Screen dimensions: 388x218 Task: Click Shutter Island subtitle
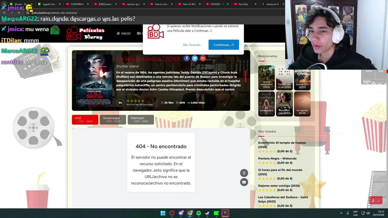tap(127, 66)
